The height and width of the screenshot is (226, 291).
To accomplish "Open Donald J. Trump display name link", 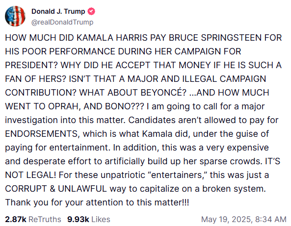I will (58, 11).
